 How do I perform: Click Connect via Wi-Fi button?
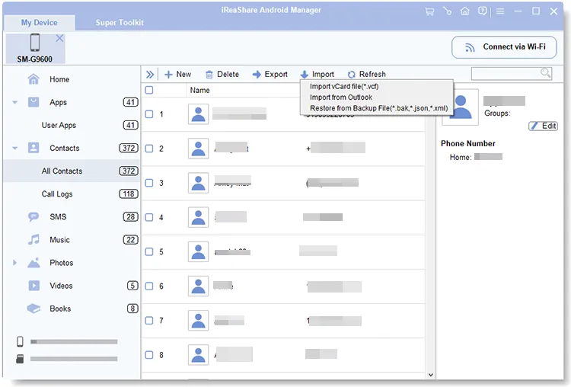coord(504,47)
